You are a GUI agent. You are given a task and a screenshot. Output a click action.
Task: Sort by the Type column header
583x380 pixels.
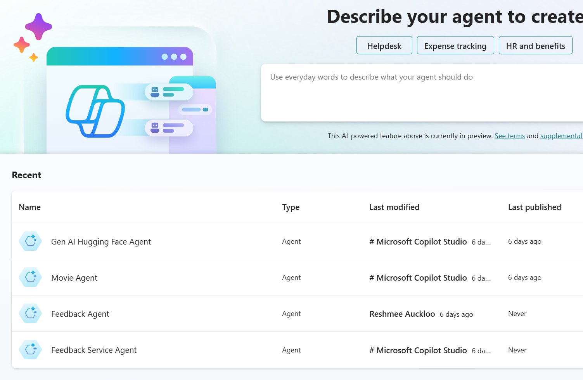tap(291, 207)
